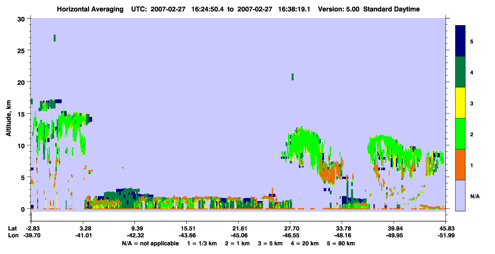The height and width of the screenshot is (254, 495).
Task: Click the 25 km altitude tick label
Action: coord(22,51)
